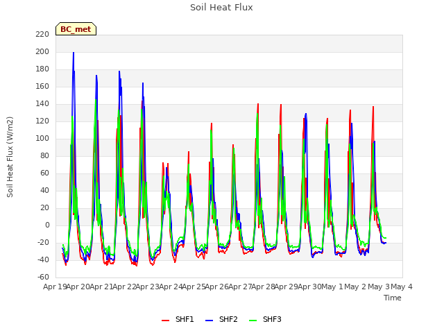Click the x-axis date label Apr 21

101,287
